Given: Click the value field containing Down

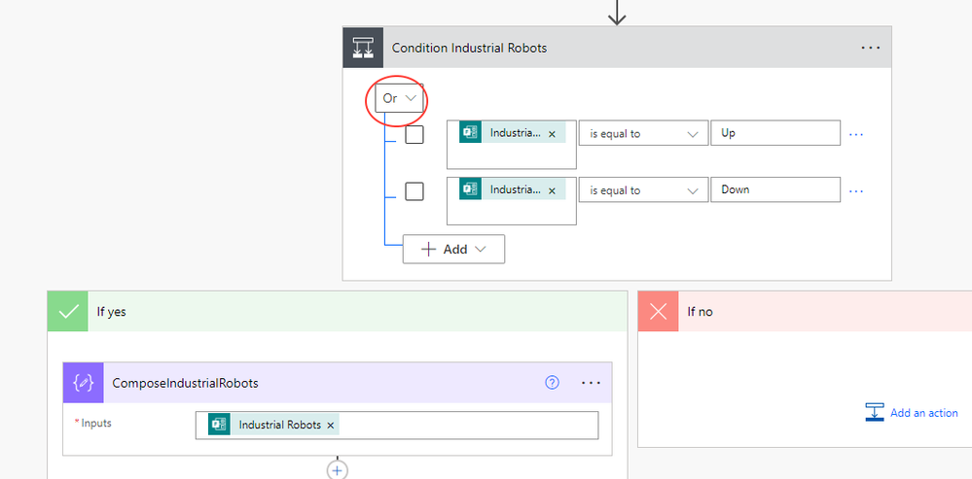Looking at the screenshot, I should (774, 189).
